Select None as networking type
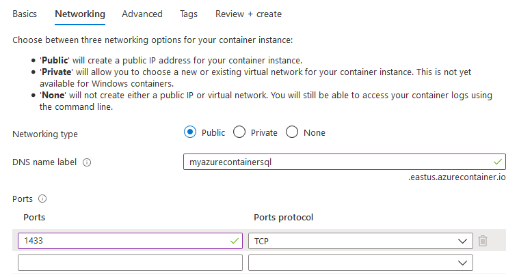Image resolution: width=519 pixels, height=277 pixels. coord(292,132)
